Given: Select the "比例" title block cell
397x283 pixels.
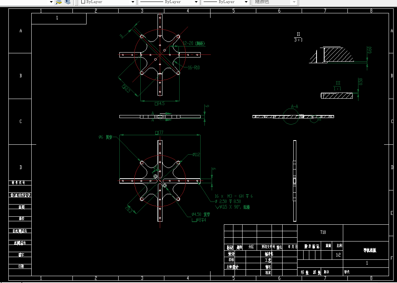Looking at the screenshot, I should pyautogui.click(x=339, y=245).
